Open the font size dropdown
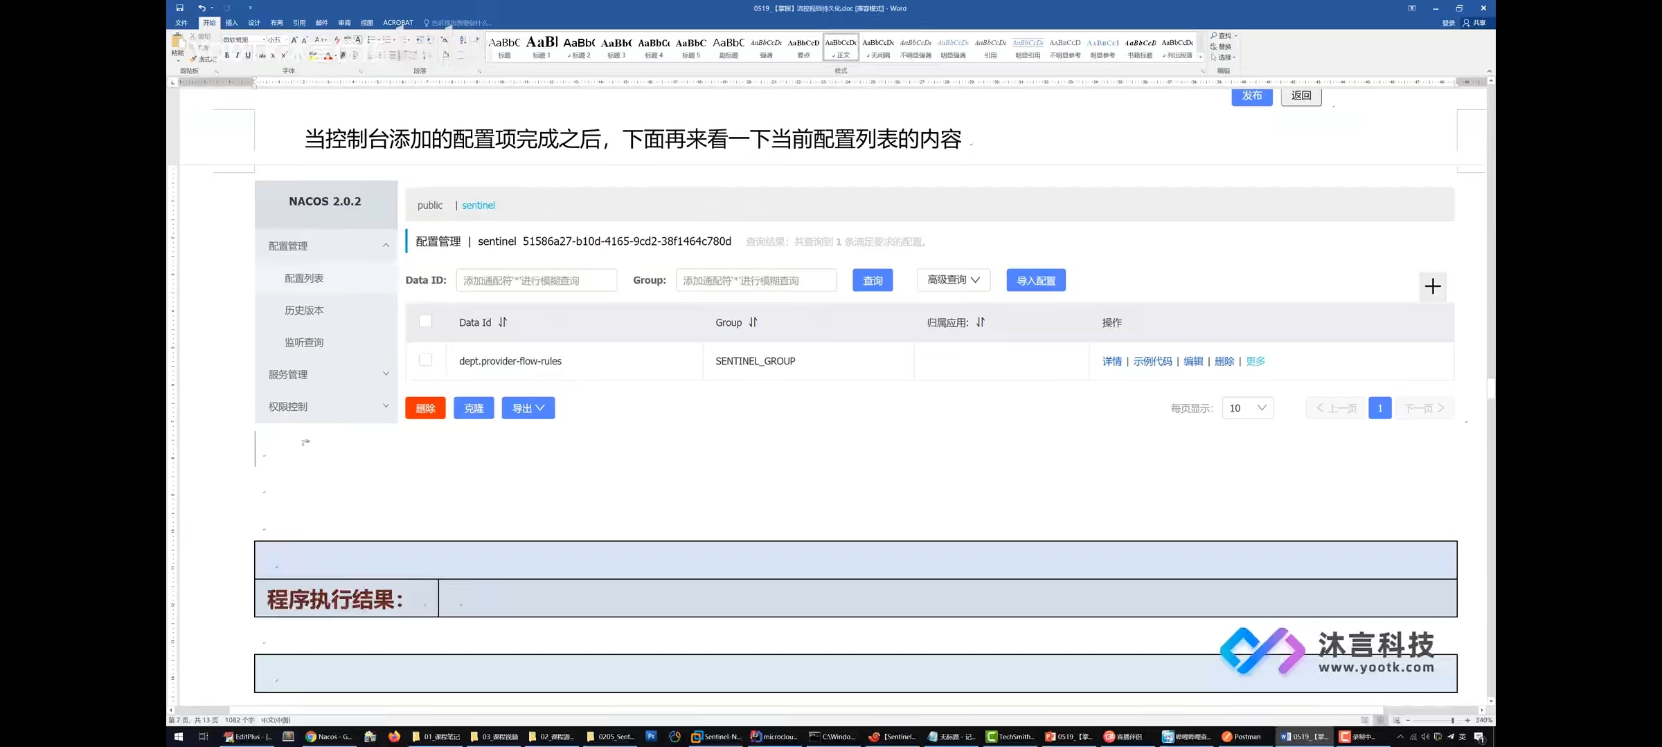The image size is (1662, 747). coord(287,40)
